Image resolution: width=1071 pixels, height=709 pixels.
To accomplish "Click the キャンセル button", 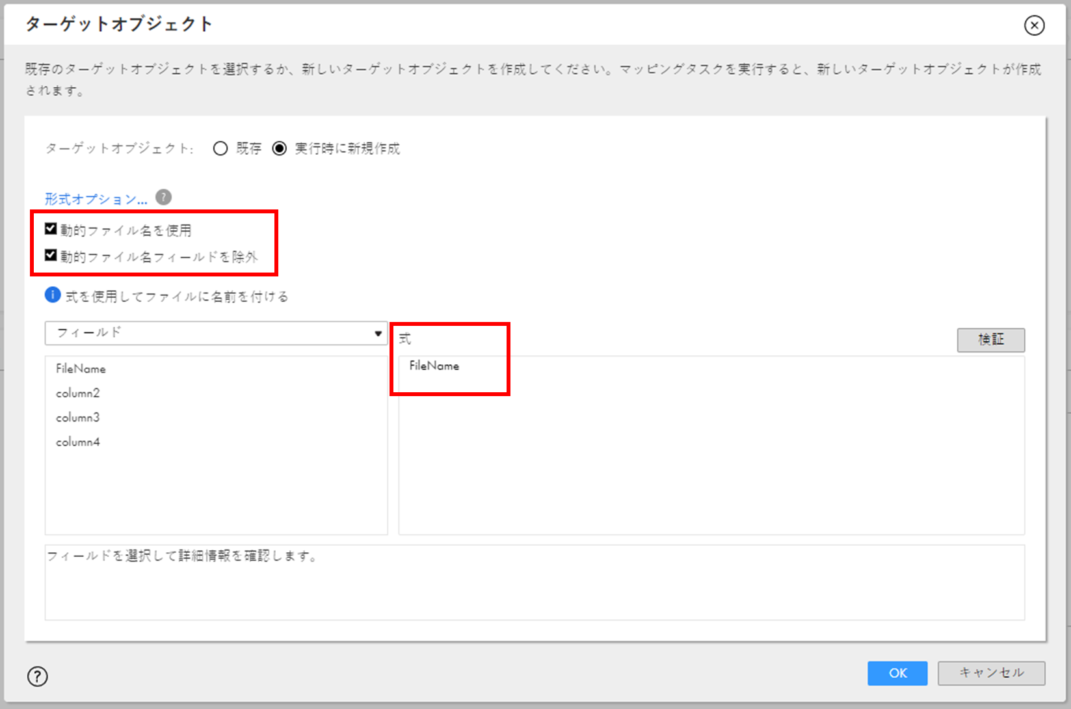I will (x=992, y=673).
